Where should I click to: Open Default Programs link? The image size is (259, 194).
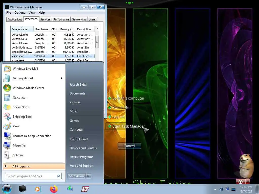tap(81, 157)
